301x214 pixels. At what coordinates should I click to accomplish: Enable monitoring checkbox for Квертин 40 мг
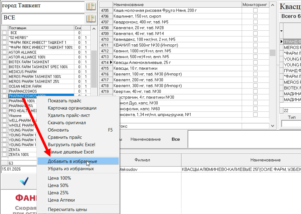(x=255, y=91)
